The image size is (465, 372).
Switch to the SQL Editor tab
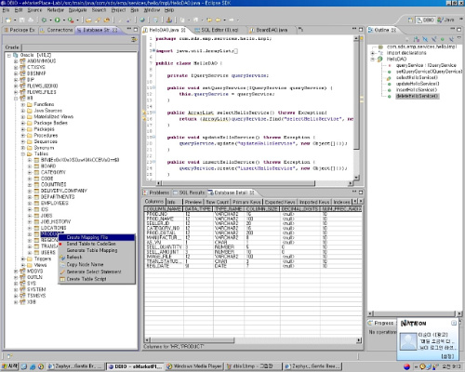click(x=217, y=30)
